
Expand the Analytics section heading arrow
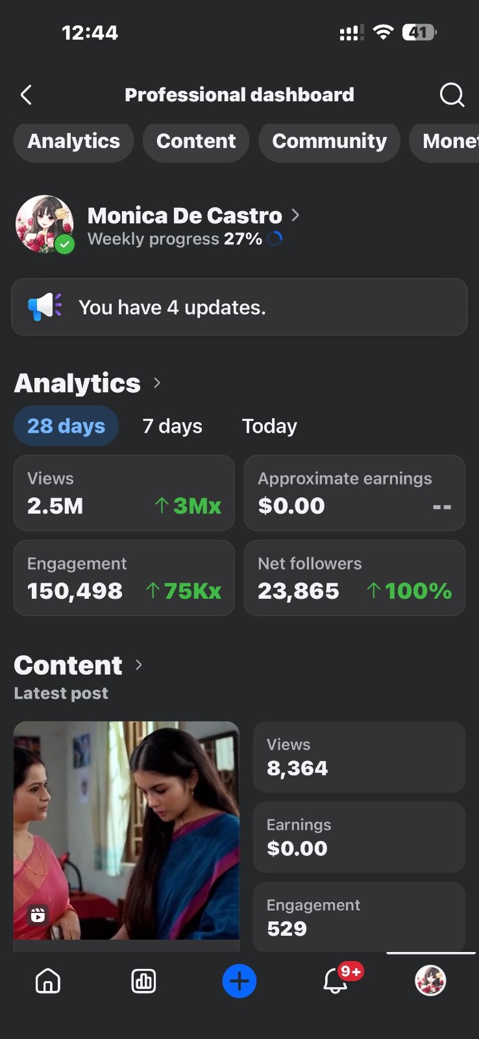(157, 383)
